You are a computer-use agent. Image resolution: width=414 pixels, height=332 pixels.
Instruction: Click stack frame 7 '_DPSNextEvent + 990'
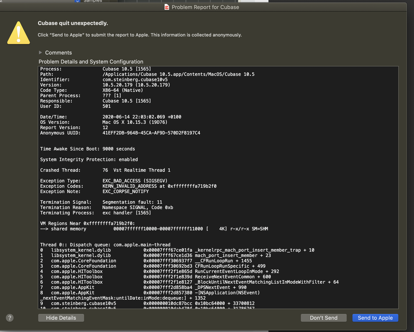point(221,287)
